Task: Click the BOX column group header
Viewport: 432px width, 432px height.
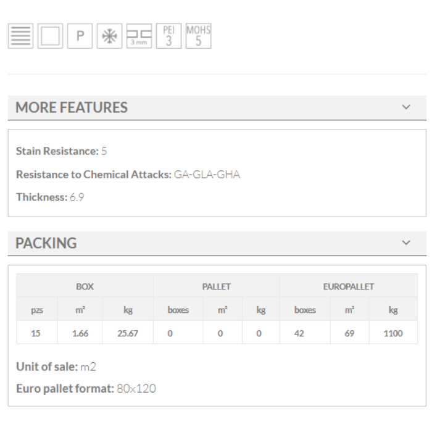Action: [85, 286]
